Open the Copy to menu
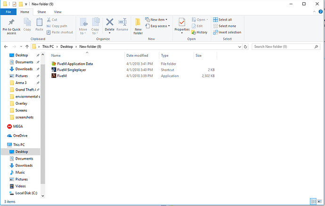 pos(95,26)
